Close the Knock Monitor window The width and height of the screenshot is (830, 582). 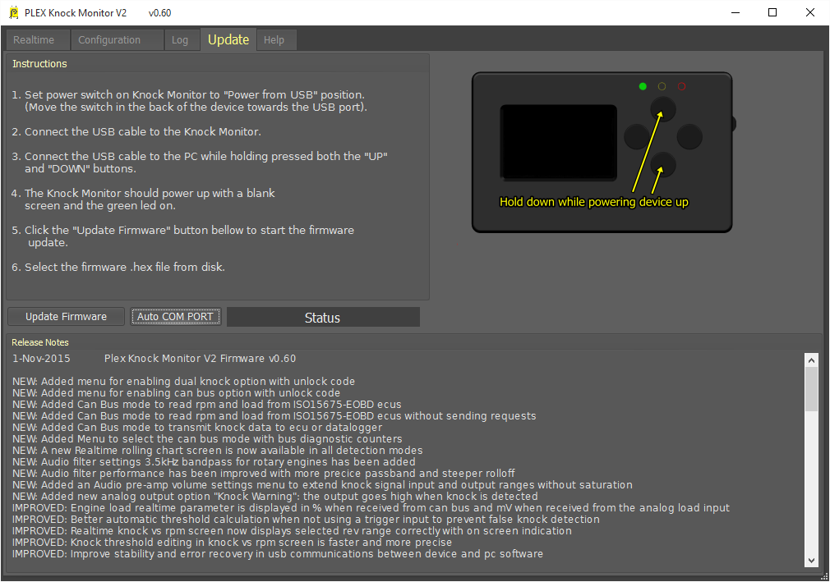point(810,12)
